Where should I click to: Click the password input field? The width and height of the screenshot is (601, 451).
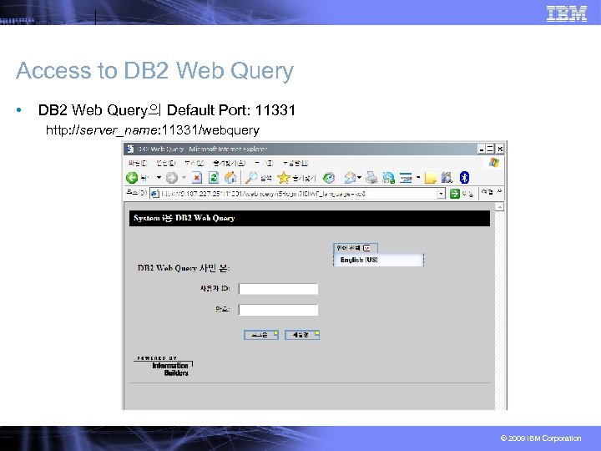pyautogui.click(x=278, y=310)
